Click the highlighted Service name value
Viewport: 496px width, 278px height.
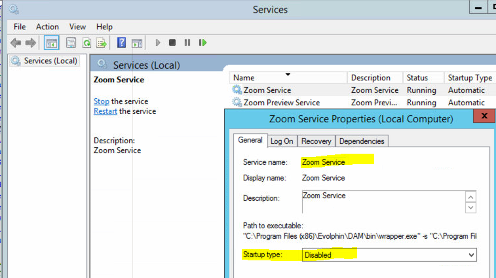pyautogui.click(x=323, y=162)
